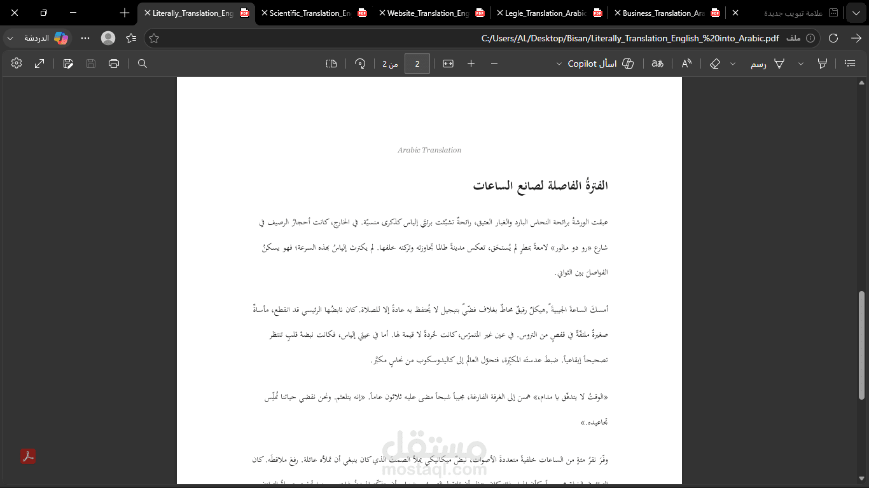Toggle the Draw (رسم) pen tool
This screenshot has height=488, width=869.
[x=767, y=64]
